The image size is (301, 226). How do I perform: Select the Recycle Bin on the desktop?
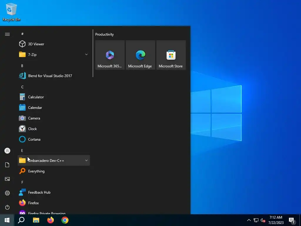tap(11, 12)
